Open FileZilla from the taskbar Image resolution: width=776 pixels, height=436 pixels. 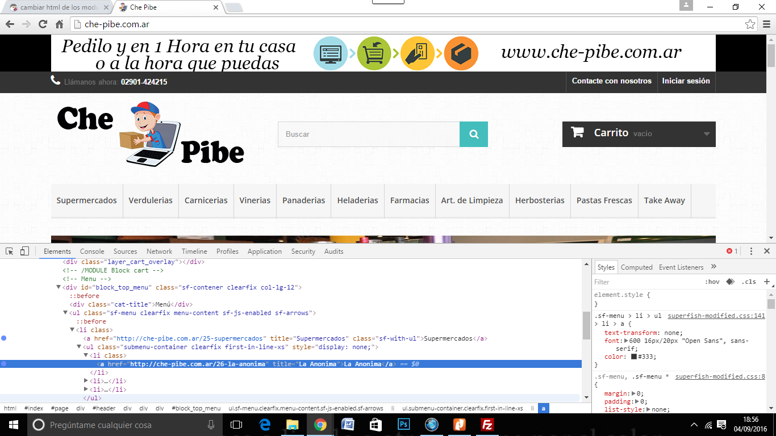[x=487, y=425]
